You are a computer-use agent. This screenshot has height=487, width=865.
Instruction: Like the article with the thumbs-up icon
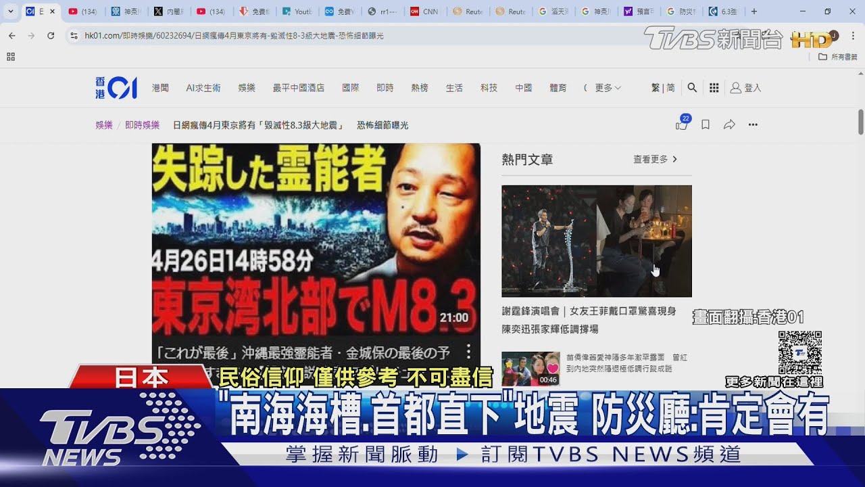[681, 124]
